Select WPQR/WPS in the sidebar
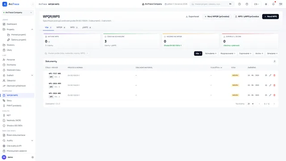286x161 pixels. 18,95
